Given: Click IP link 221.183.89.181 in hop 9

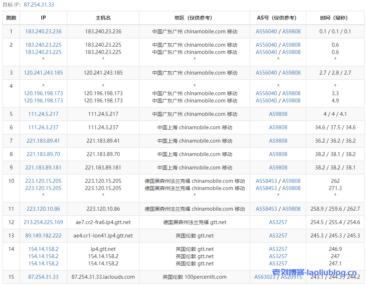Looking at the screenshot, I should 43,168.
